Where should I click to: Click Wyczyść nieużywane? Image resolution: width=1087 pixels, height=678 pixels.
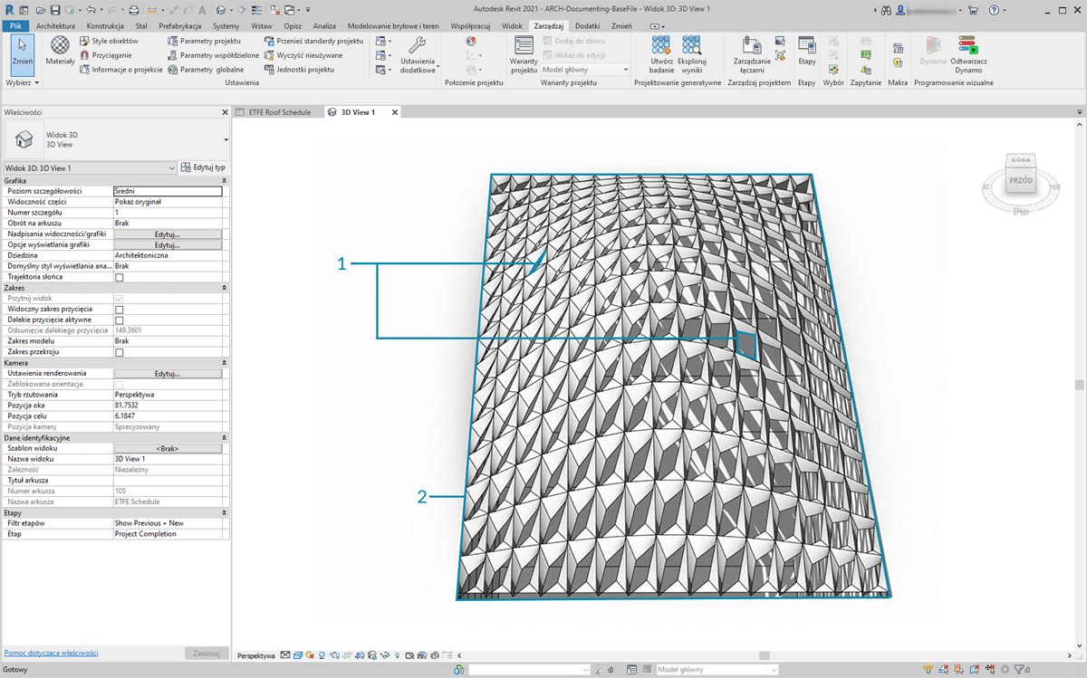(x=303, y=55)
